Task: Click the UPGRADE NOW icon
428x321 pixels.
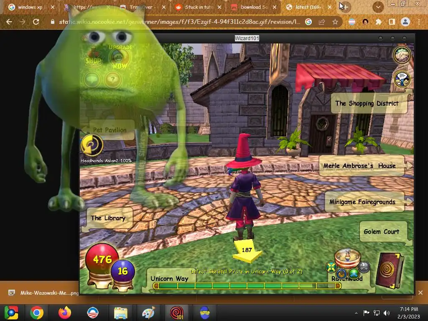Action: coord(120,56)
